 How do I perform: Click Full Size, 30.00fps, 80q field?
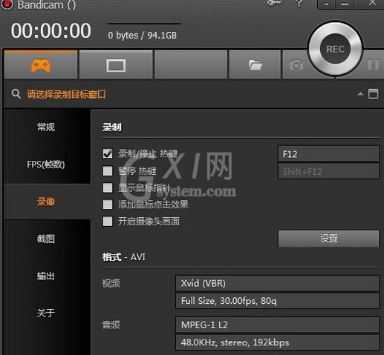tap(277, 301)
